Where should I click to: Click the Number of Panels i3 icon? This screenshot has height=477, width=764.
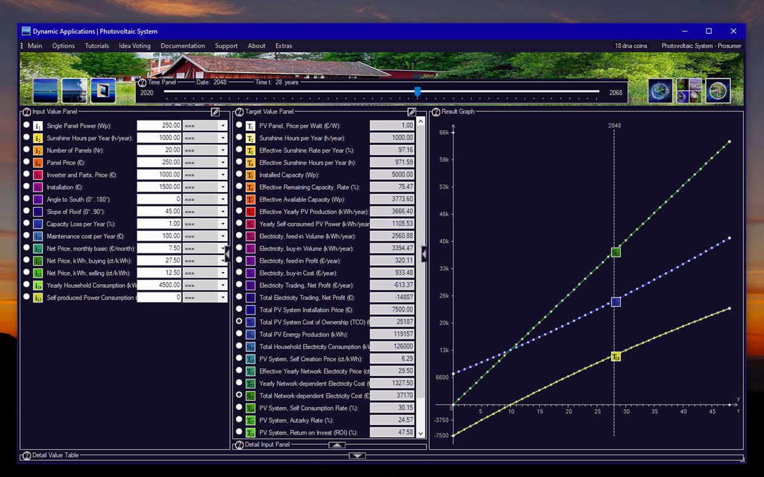pyautogui.click(x=38, y=150)
